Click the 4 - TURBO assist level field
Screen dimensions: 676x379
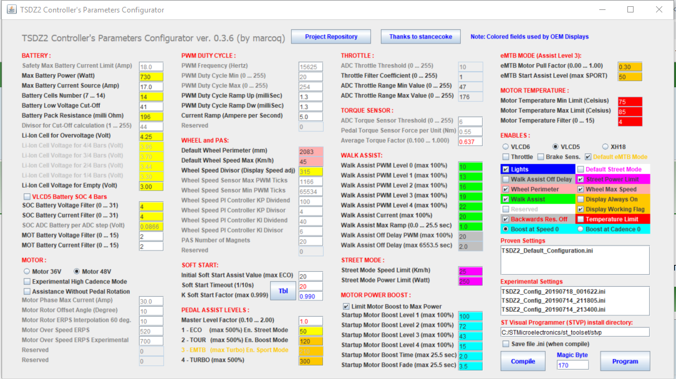tap(311, 362)
